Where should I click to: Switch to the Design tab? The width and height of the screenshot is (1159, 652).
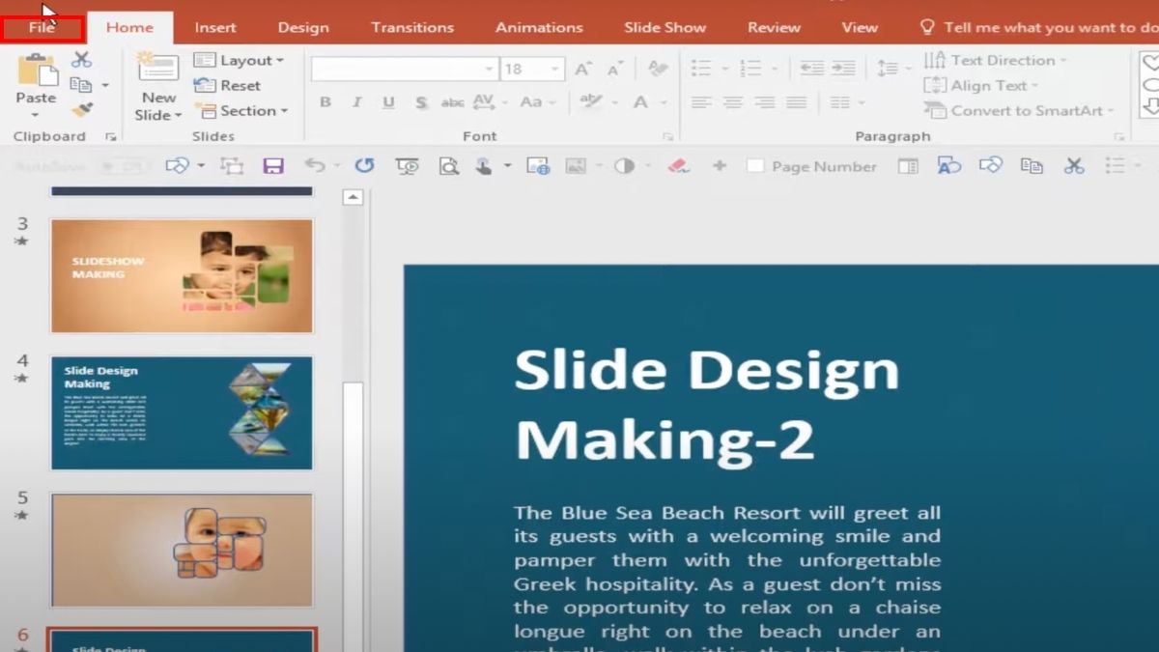click(x=303, y=27)
